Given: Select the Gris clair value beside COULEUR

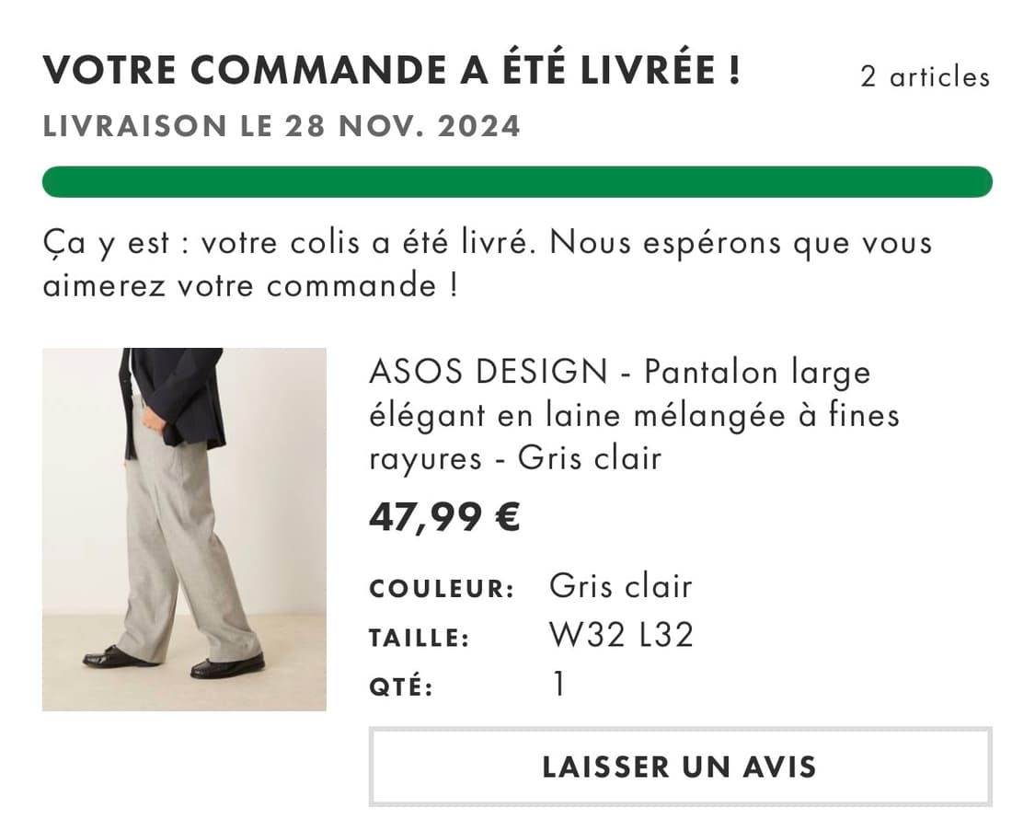Looking at the screenshot, I should [620, 586].
